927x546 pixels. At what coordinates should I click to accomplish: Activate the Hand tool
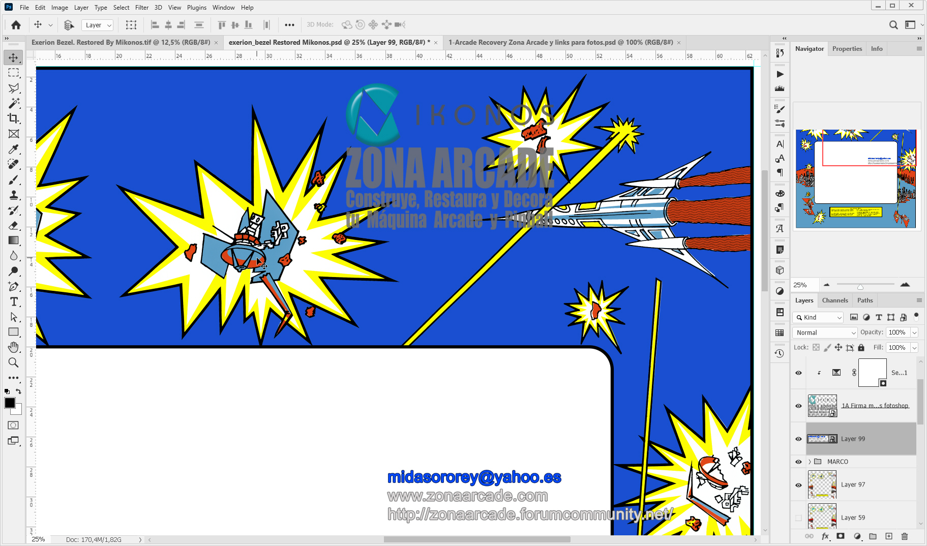(x=14, y=347)
